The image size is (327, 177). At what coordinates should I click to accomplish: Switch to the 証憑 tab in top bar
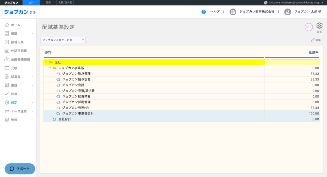48,3
